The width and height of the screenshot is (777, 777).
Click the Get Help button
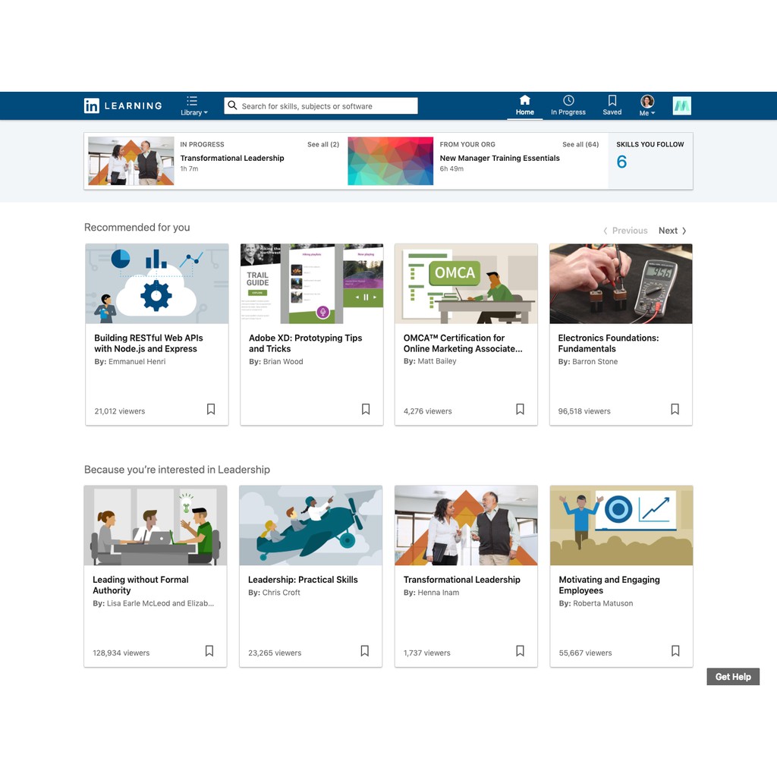click(x=732, y=676)
